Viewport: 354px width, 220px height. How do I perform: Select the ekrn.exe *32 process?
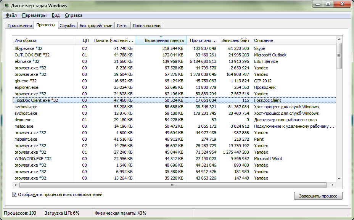174,61
